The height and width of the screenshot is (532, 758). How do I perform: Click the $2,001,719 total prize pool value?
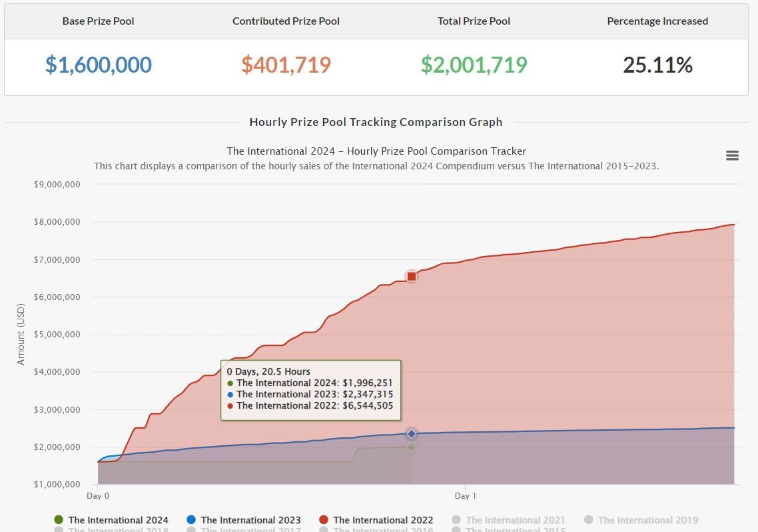[474, 65]
